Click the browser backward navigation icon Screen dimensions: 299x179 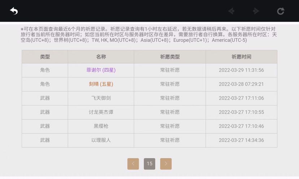click(231, 11)
